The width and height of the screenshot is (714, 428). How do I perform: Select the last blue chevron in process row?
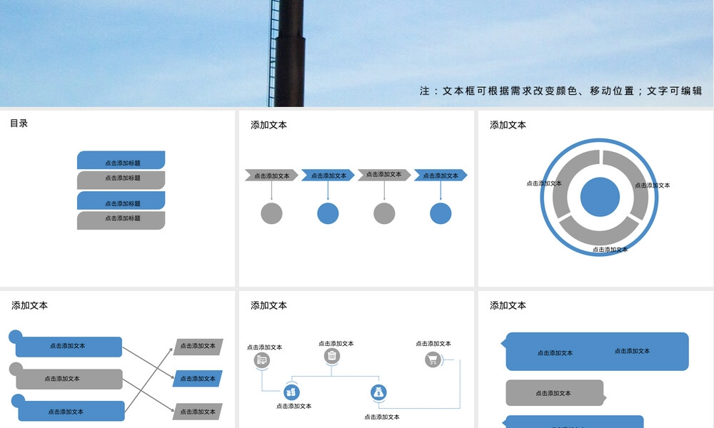[x=441, y=175]
